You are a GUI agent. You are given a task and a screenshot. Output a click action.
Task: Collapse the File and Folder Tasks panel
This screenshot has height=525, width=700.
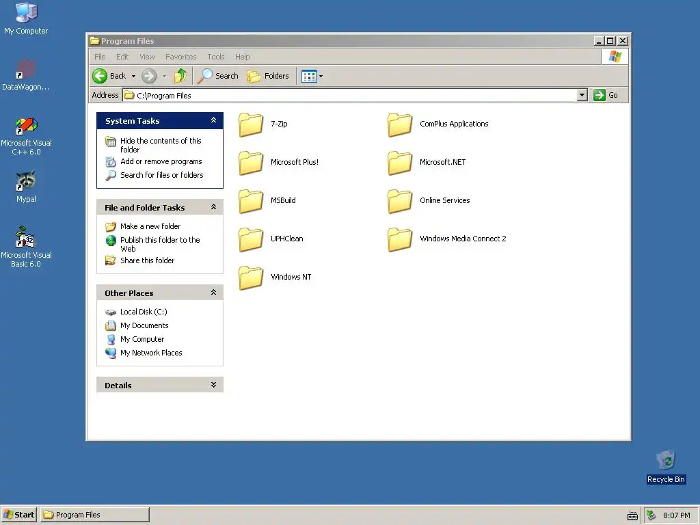coord(213,206)
